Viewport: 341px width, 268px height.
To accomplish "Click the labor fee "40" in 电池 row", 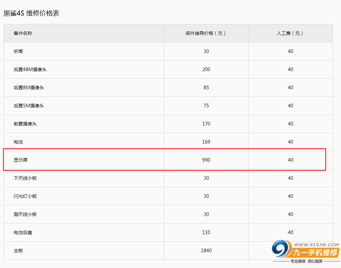I will coord(291,142).
